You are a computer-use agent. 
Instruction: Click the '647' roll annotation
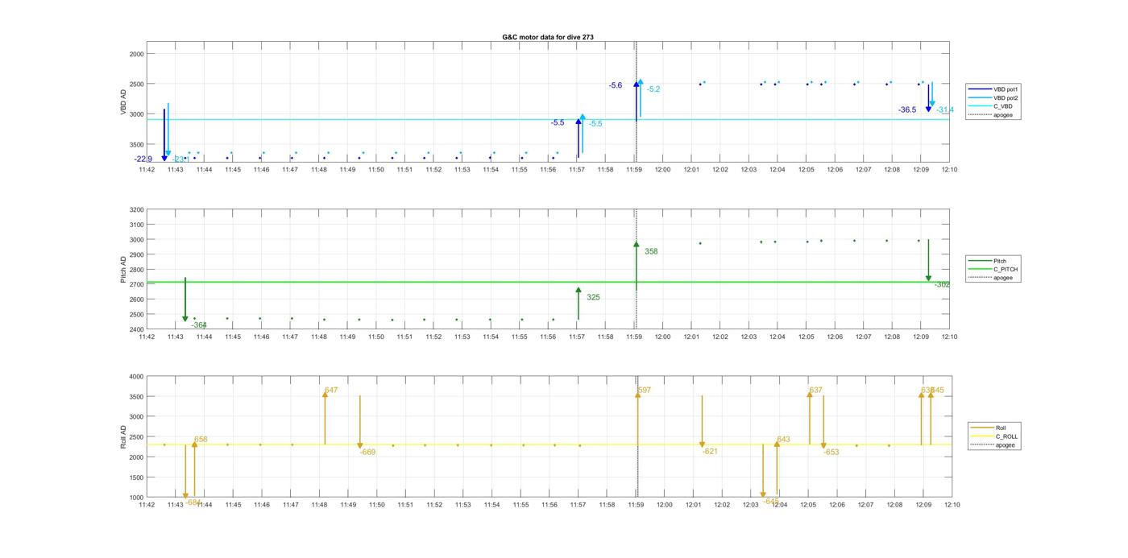pyautogui.click(x=331, y=391)
